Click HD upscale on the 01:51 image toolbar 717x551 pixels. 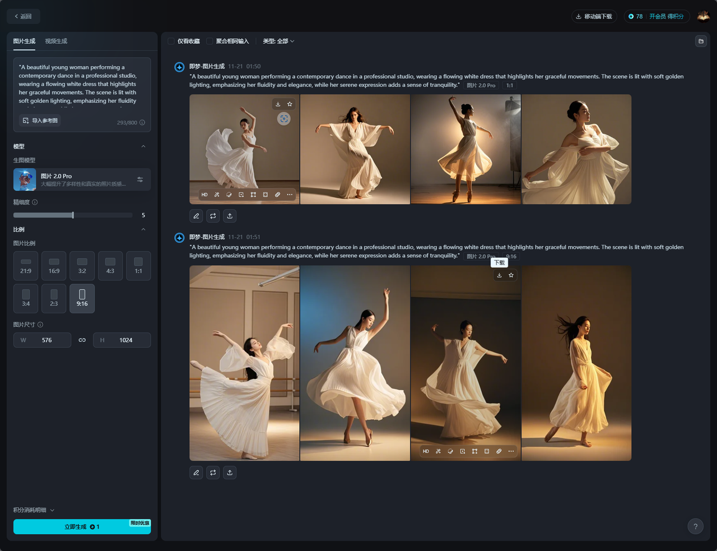coord(426,451)
